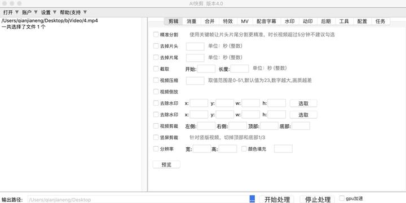Click the 选取 button of first 去除水印 row
The height and width of the screenshot is (203, 406).
click(x=303, y=103)
